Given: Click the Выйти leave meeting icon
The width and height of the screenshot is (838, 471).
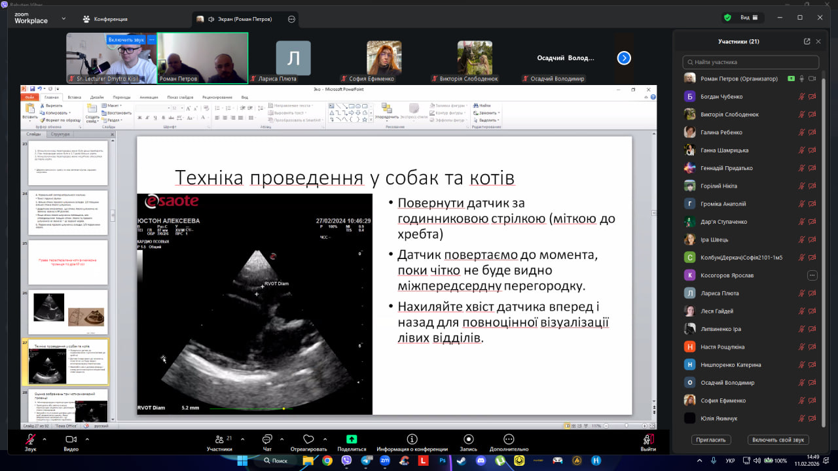Looking at the screenshot, I should coord(648,439).
